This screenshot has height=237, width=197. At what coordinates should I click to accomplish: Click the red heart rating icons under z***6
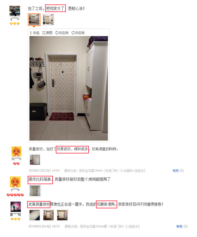pyautogui.click(x=15, y=195)
